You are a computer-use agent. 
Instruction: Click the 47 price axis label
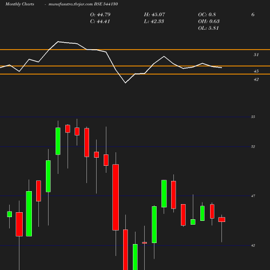coord(253,196)
